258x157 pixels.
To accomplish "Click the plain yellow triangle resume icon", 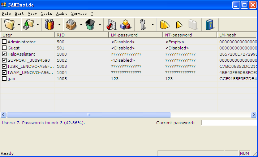I will (x=179, y=25).
